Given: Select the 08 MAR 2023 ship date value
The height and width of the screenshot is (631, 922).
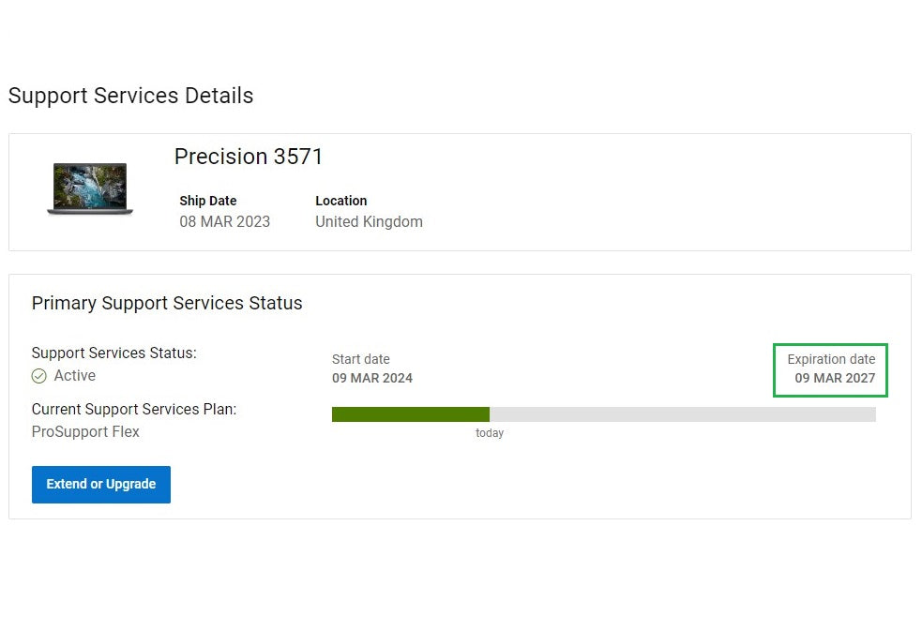Looking at the screenshot, I should pos(225,222).
